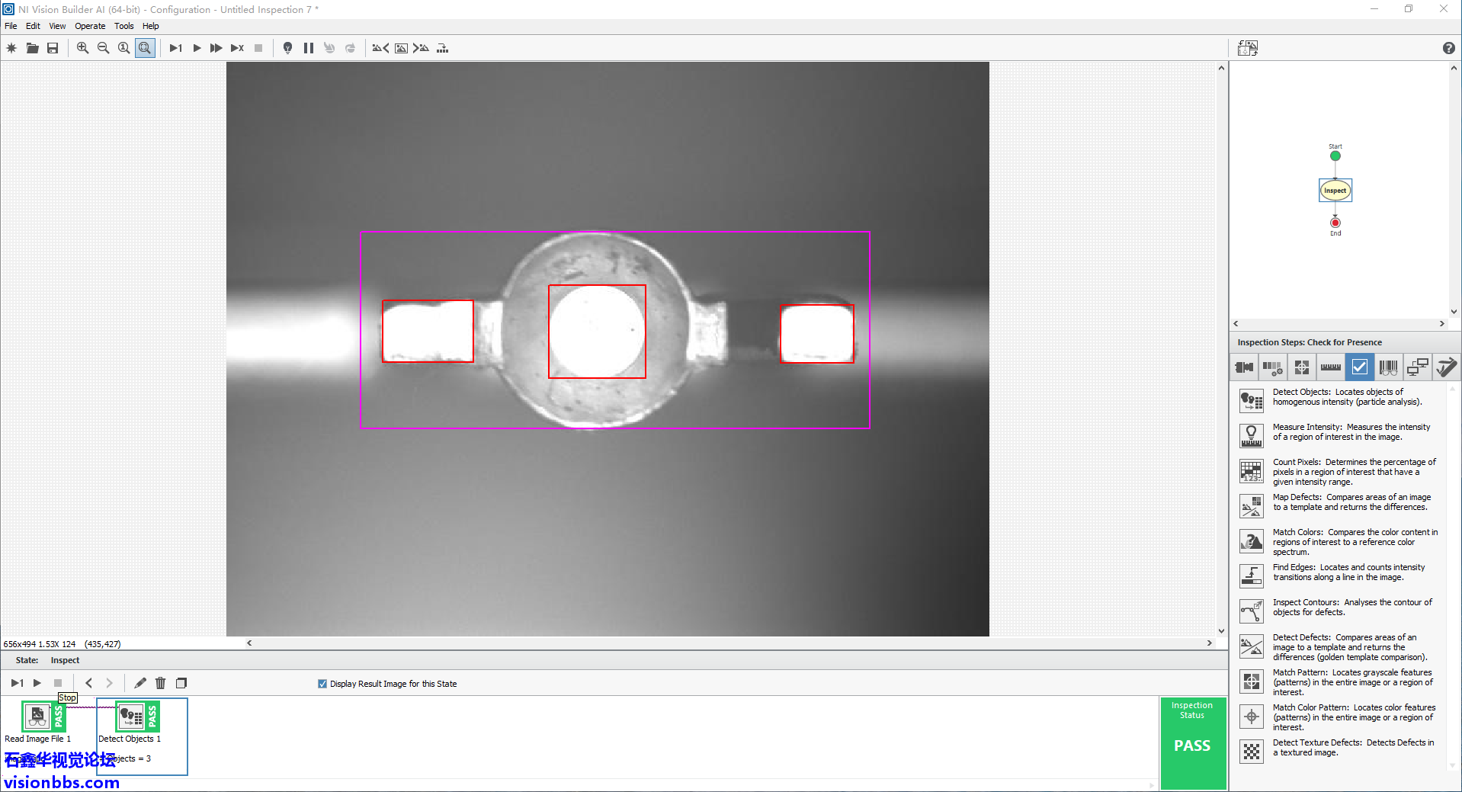The width and height of the screenshot is (1462, 792).
Task: Open the Tools menu
Action: point(123,26)
